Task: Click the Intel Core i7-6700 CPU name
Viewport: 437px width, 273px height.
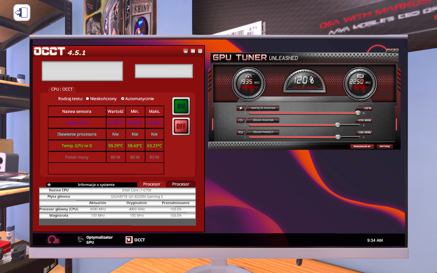Action: click(137, 190)
